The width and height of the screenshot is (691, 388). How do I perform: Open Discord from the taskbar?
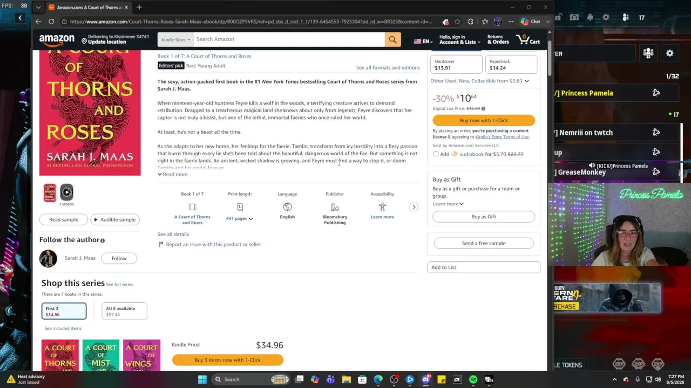(426, 379)
